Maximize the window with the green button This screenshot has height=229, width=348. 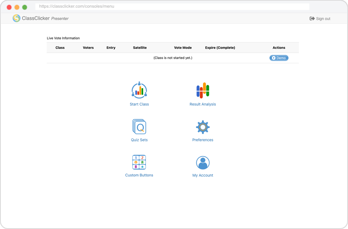pyautogui.click(x=25, y=7)
